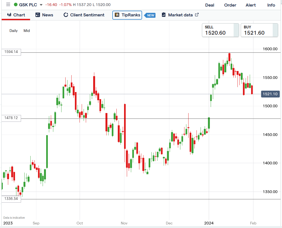The height and width of the screenshot is (228, 282).
Task: Click the Nov date axis label
Action: click(x=124, y=223)
